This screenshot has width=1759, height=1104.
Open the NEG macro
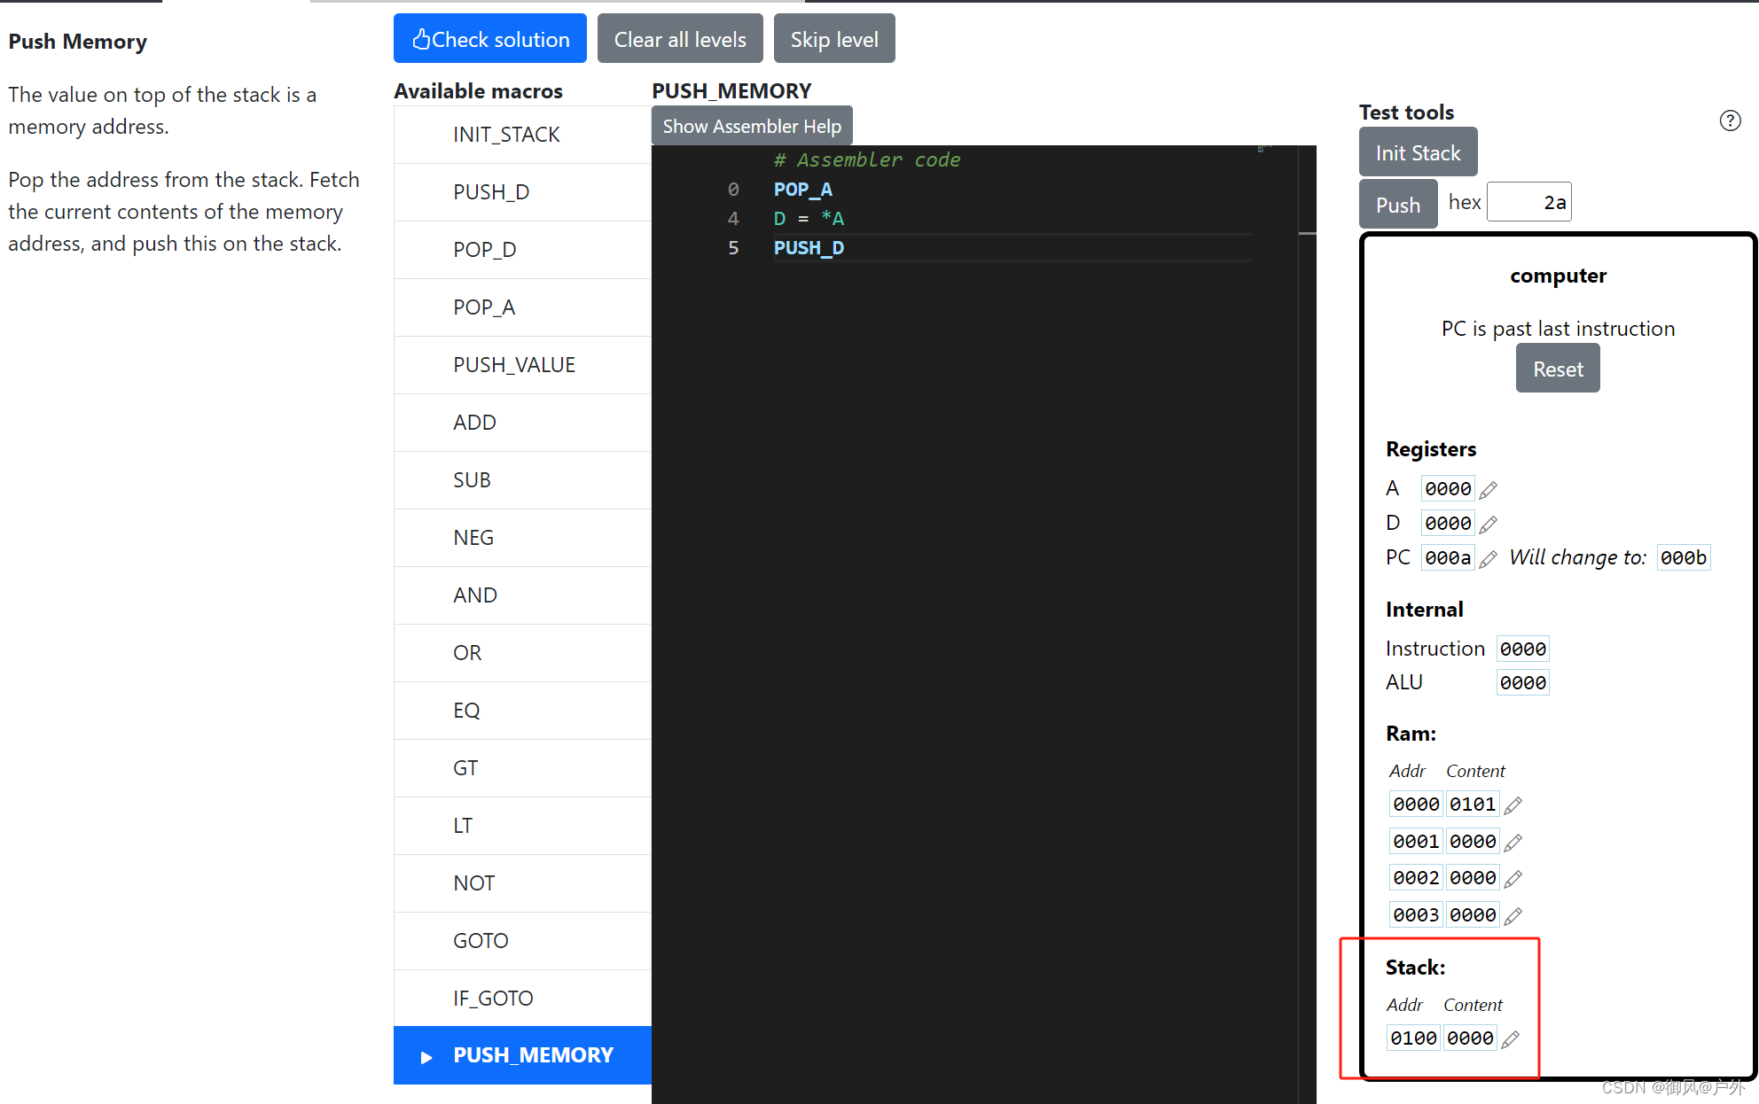click(x=522, y=538)
